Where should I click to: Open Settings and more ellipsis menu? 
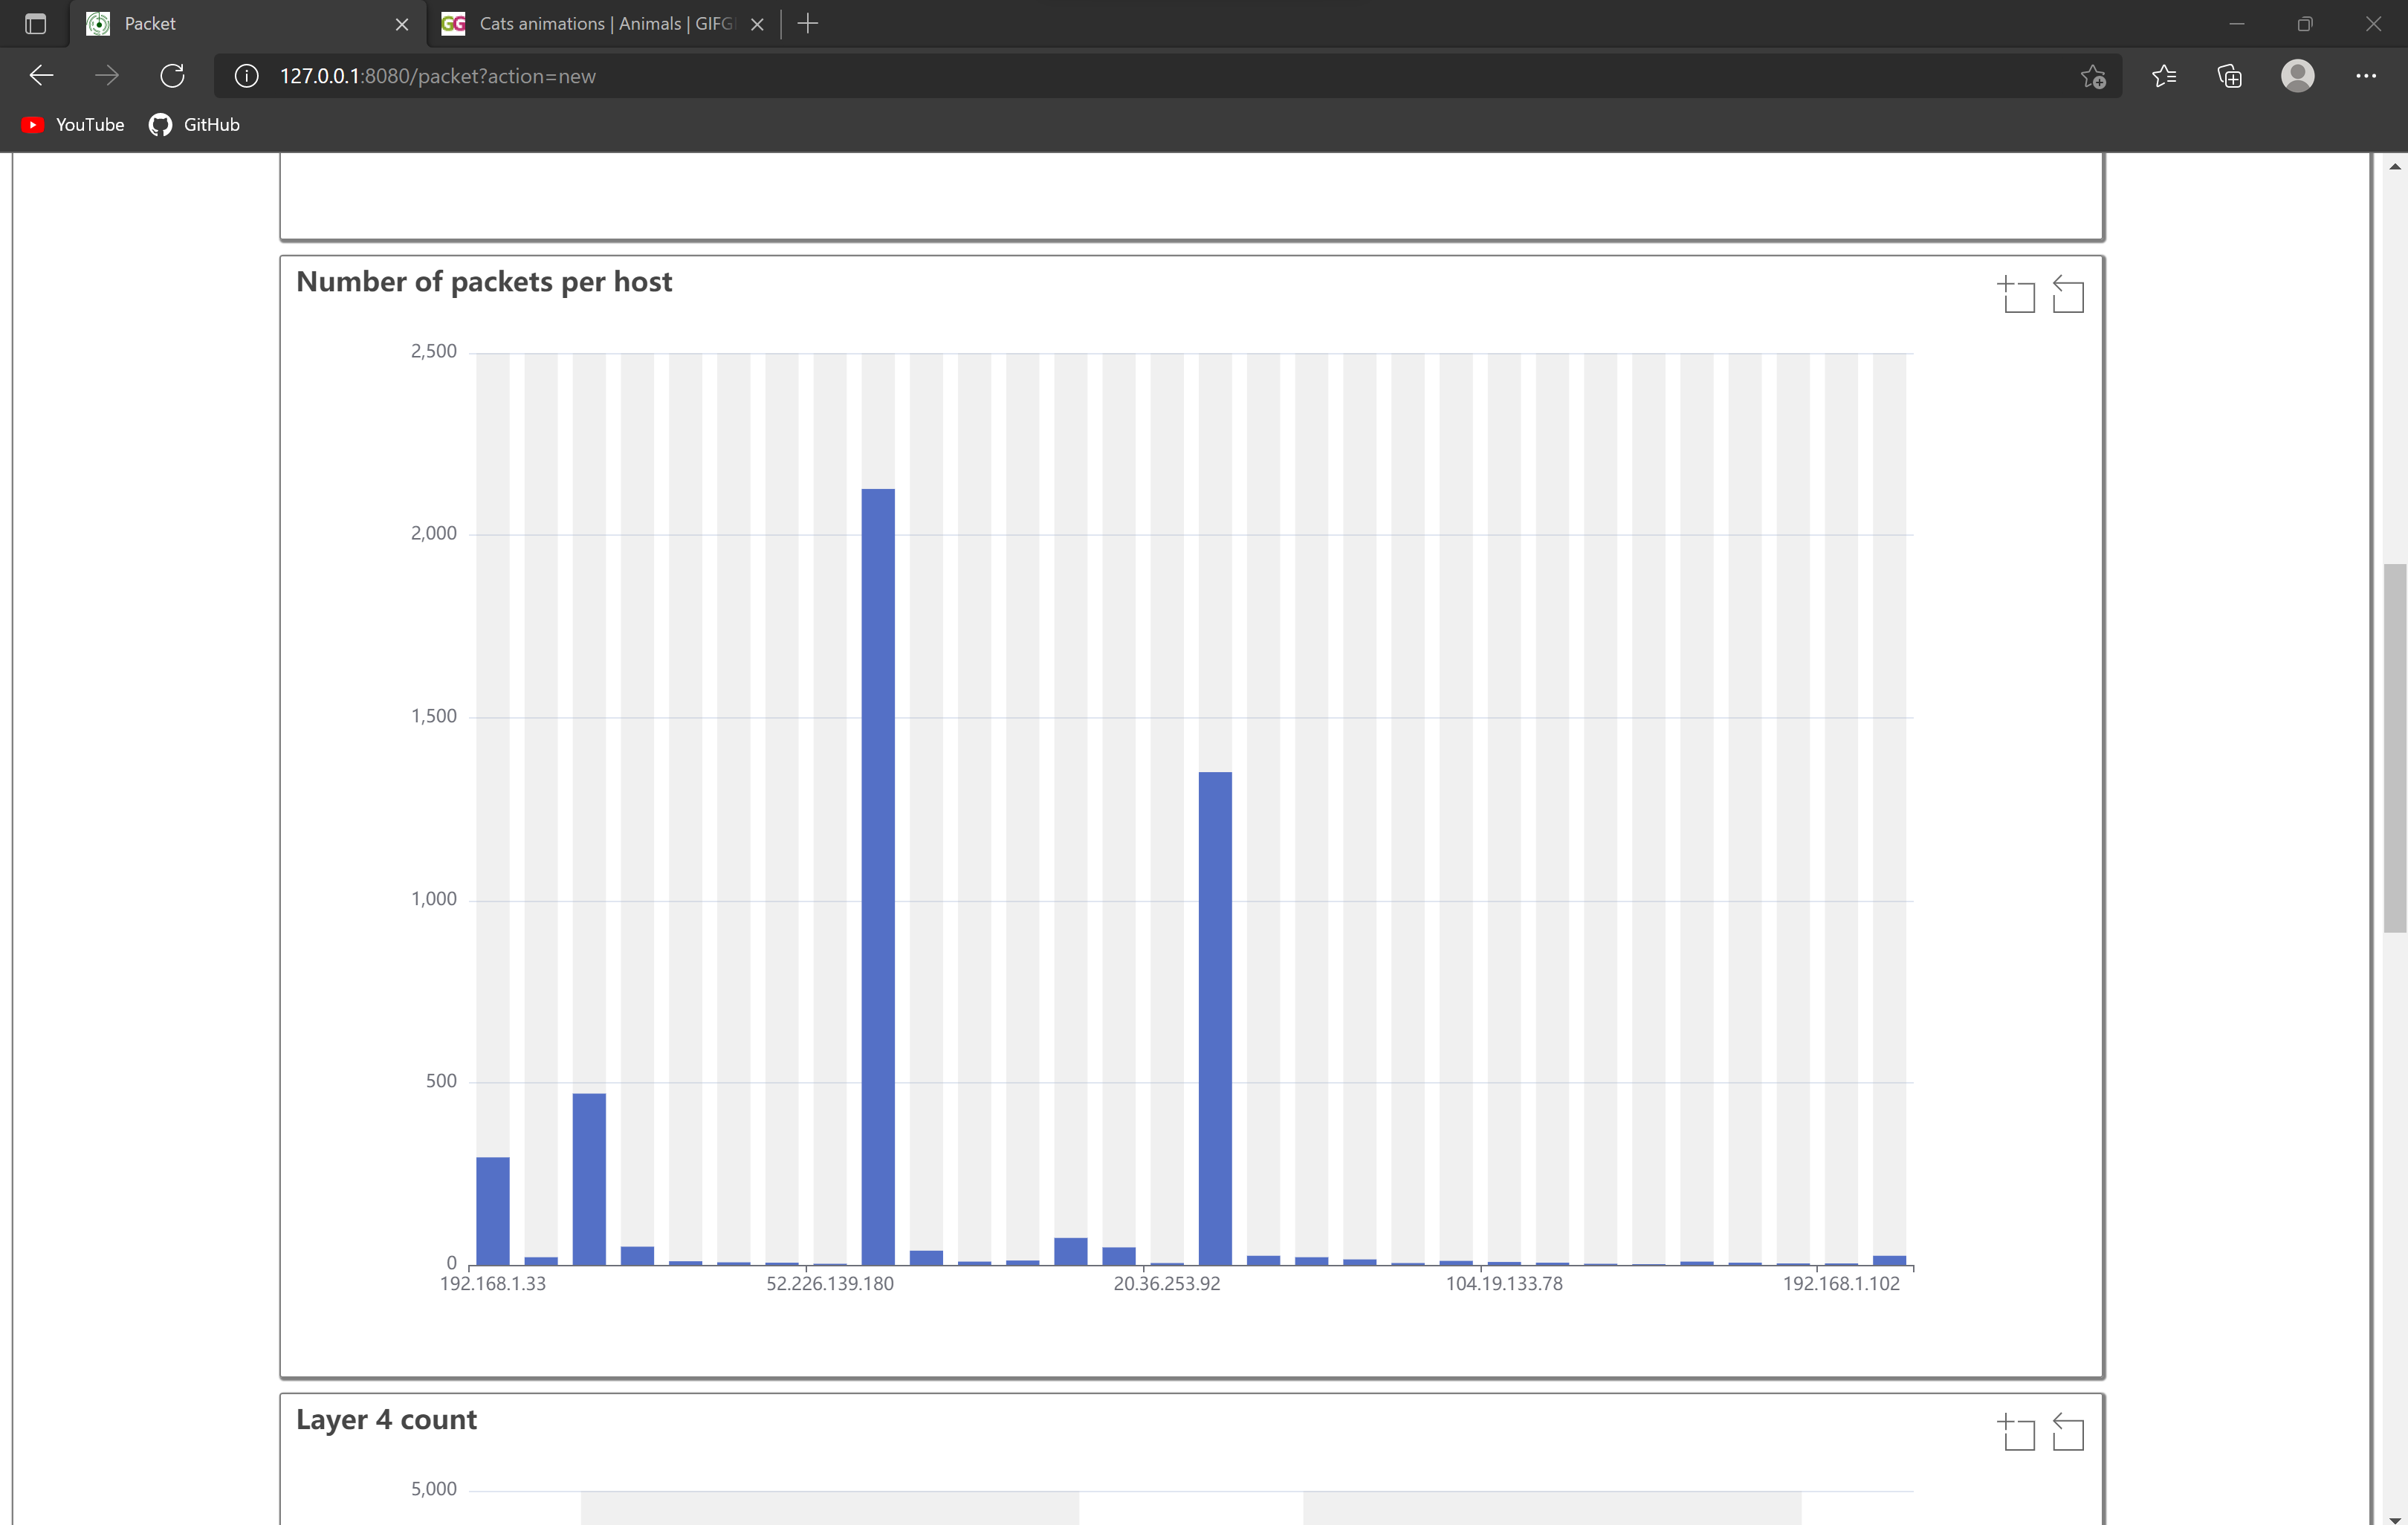pyautogui.click(x=2365, y=76)
